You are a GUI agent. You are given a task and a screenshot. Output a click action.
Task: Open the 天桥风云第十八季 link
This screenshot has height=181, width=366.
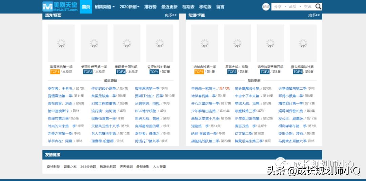tap(105, 126)
